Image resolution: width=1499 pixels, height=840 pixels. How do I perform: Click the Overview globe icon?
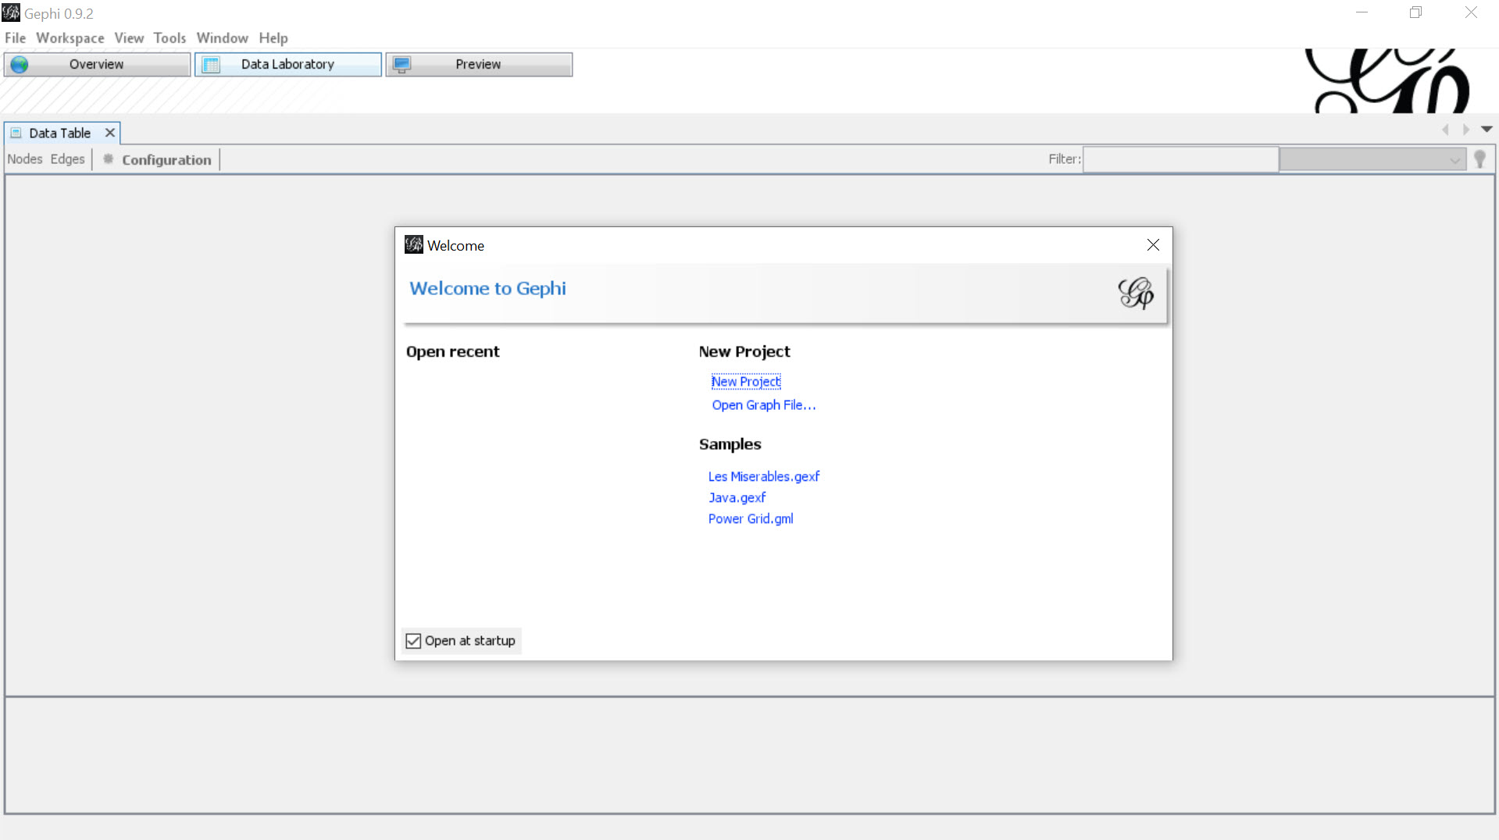coord(20,65)
